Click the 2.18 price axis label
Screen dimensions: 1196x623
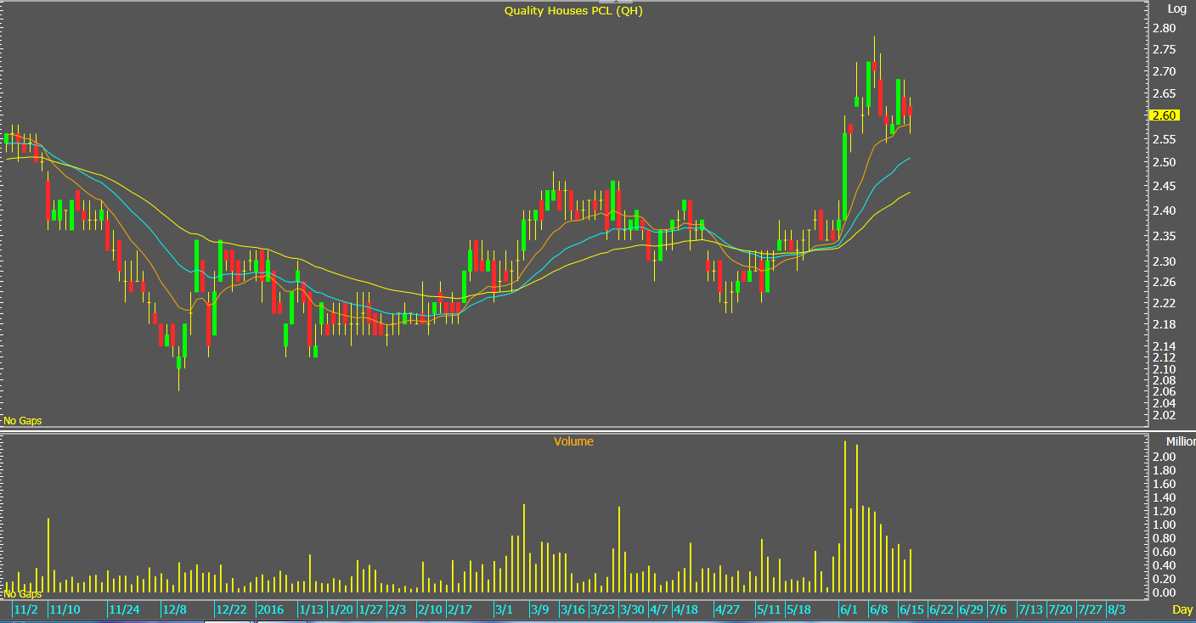(1164, 324)
